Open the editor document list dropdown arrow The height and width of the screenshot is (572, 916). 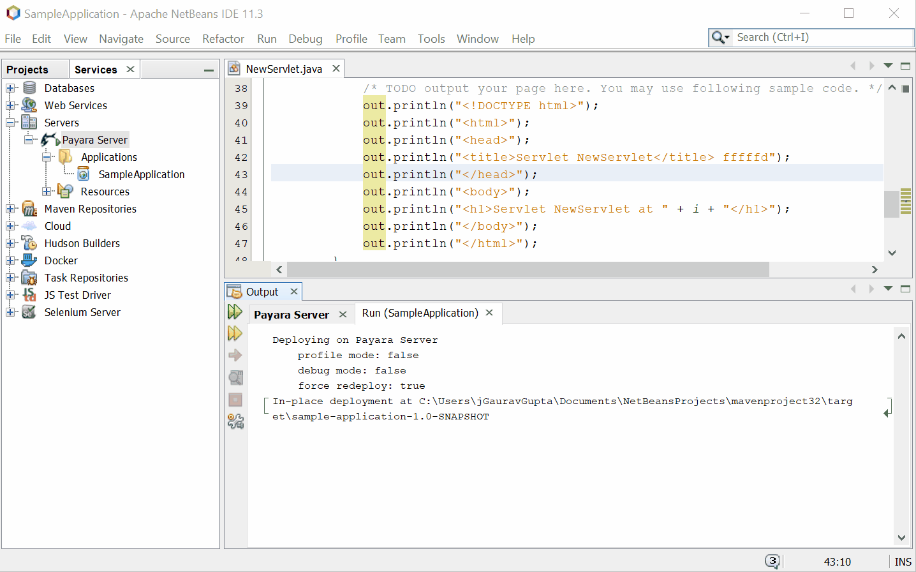point(888,66)
